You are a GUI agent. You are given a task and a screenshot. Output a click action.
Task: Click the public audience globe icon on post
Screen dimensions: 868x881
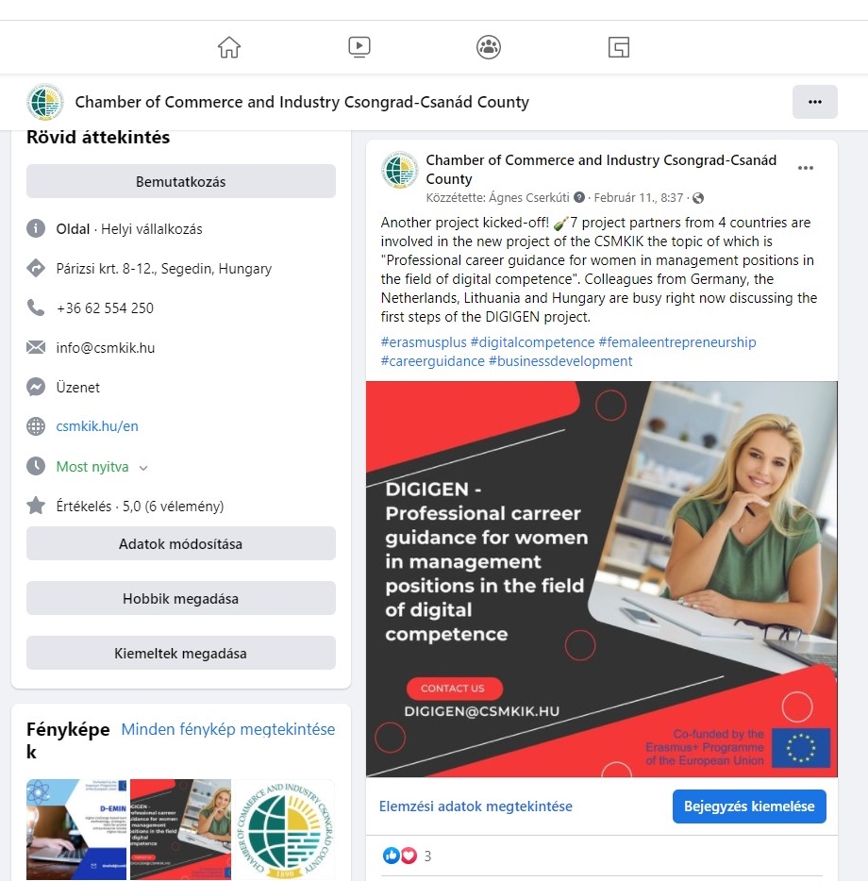[698, 198]
